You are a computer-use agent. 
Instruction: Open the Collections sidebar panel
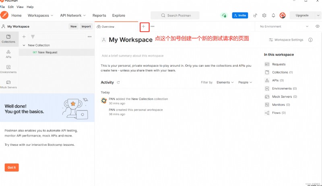tap(8, 39)
